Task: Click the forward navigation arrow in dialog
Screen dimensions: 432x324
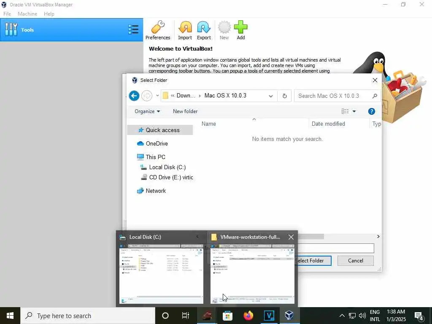Action: [x=146, y=96]
